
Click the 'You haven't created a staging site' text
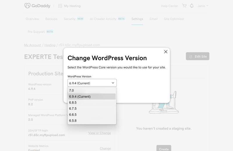coord(164,128)
